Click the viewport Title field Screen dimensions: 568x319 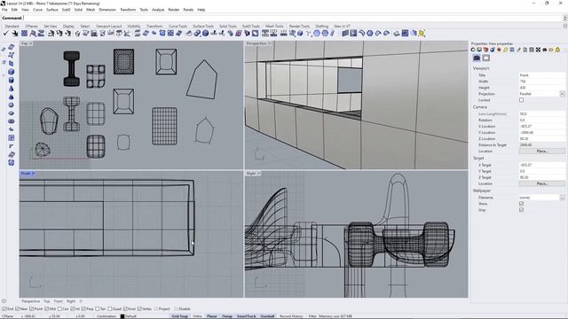pyautogui.click(x=542, y=75)
